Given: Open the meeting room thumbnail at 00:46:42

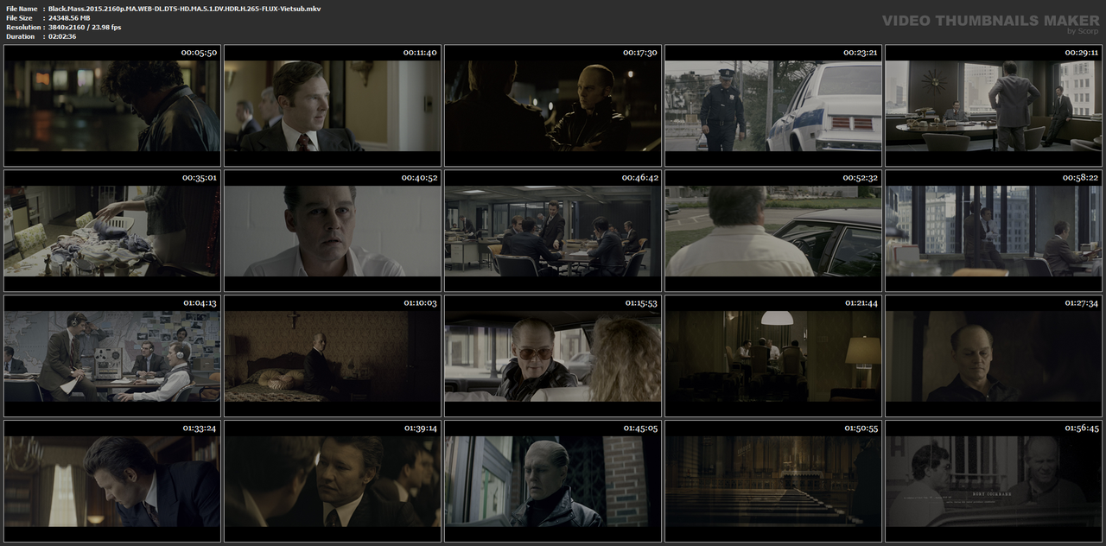Looking at the screenshot, I should click(553, 231).
